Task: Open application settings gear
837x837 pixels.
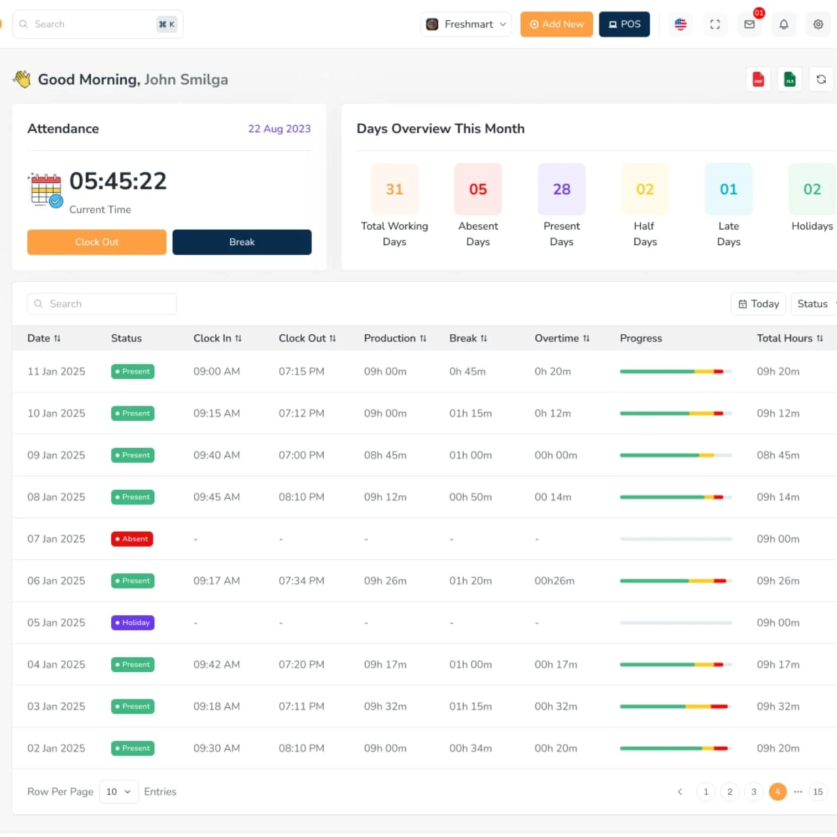Action: [x=817, y=24]
